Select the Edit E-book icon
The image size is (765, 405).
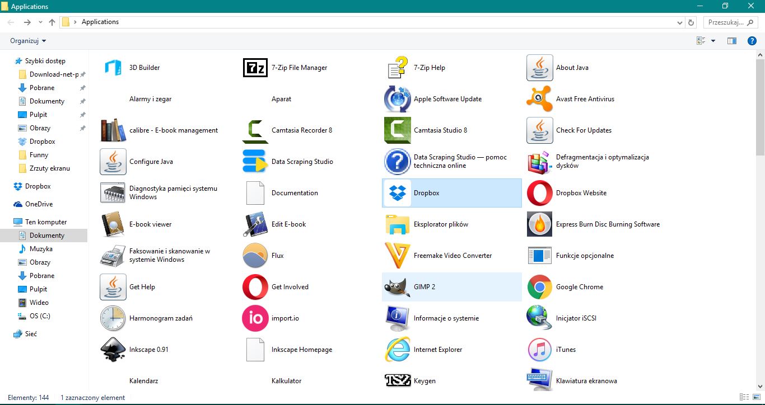coord(255,224)
